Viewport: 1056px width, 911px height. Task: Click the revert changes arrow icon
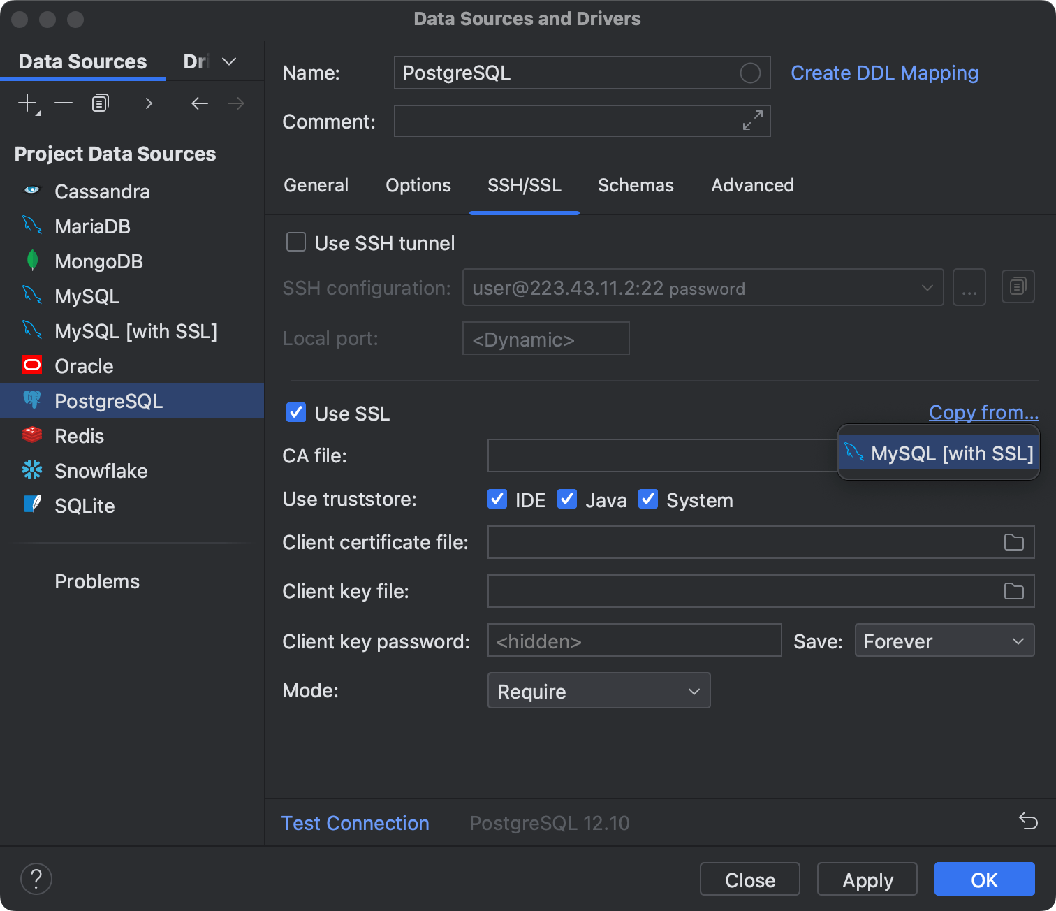point(1028,820)
